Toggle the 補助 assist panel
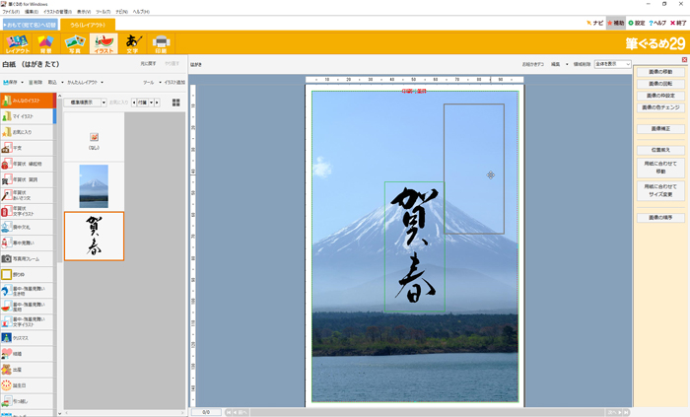 click(615, 22)
